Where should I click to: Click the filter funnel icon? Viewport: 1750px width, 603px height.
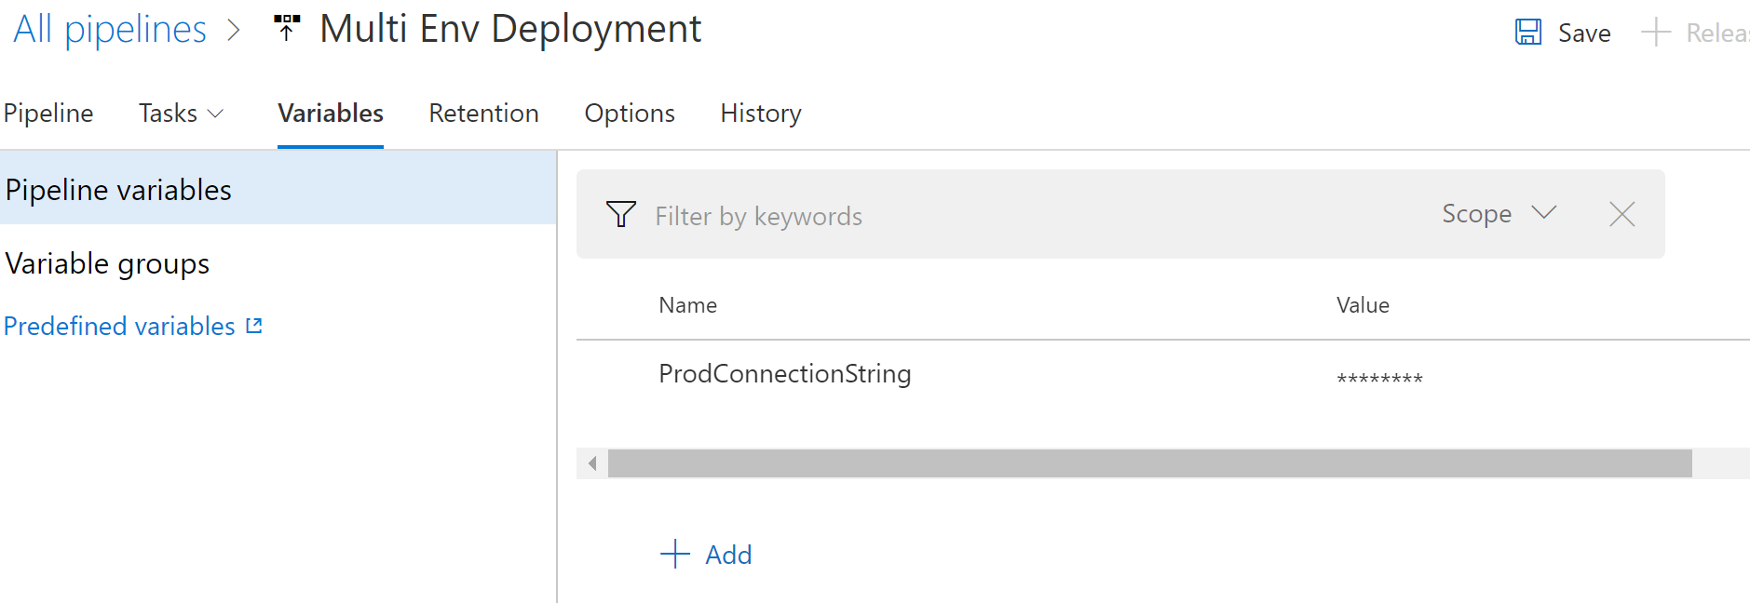coord(621,215)
